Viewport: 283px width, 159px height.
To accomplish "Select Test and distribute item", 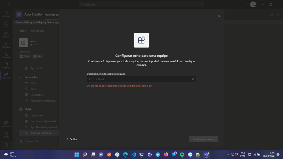I will 39,133.
